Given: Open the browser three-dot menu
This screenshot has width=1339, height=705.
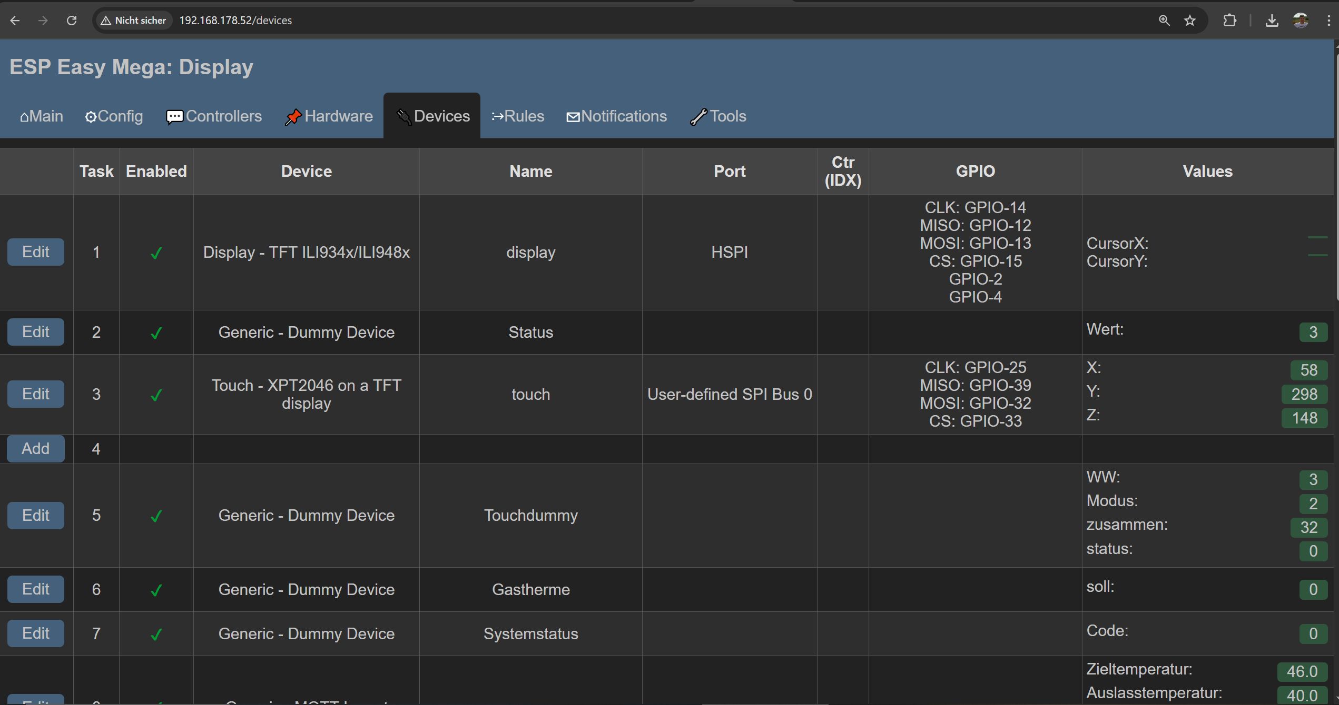Looking at the screenshot, I should (1330, 21).
